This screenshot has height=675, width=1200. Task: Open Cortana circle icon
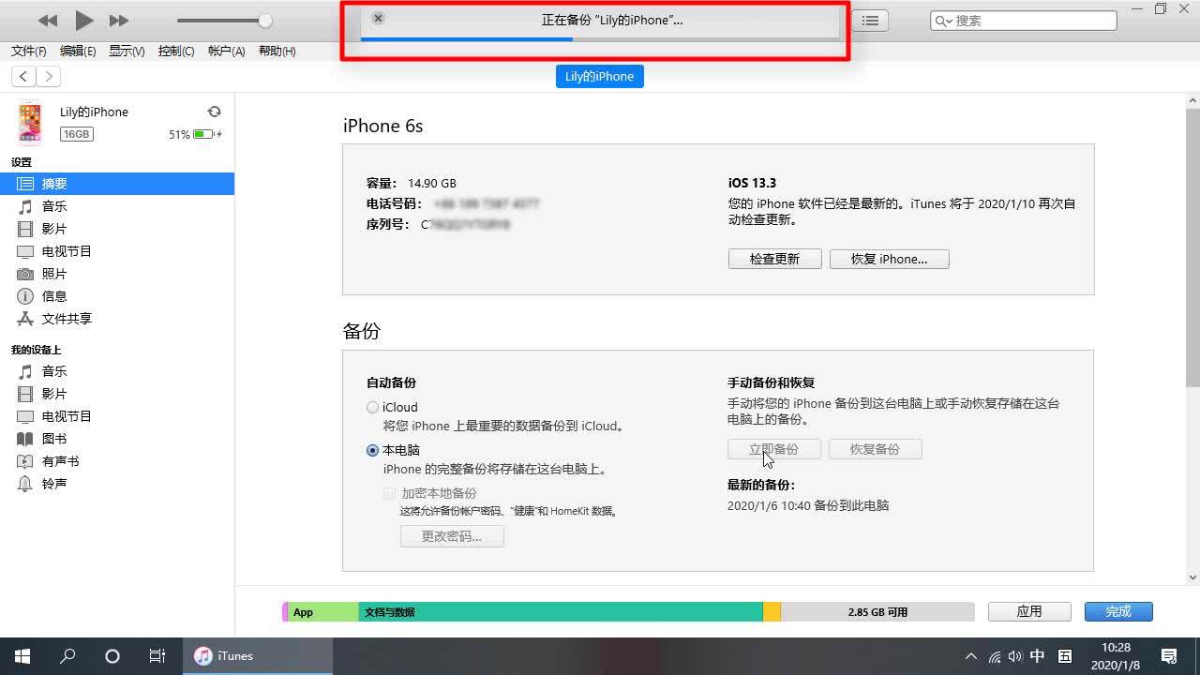112,656
